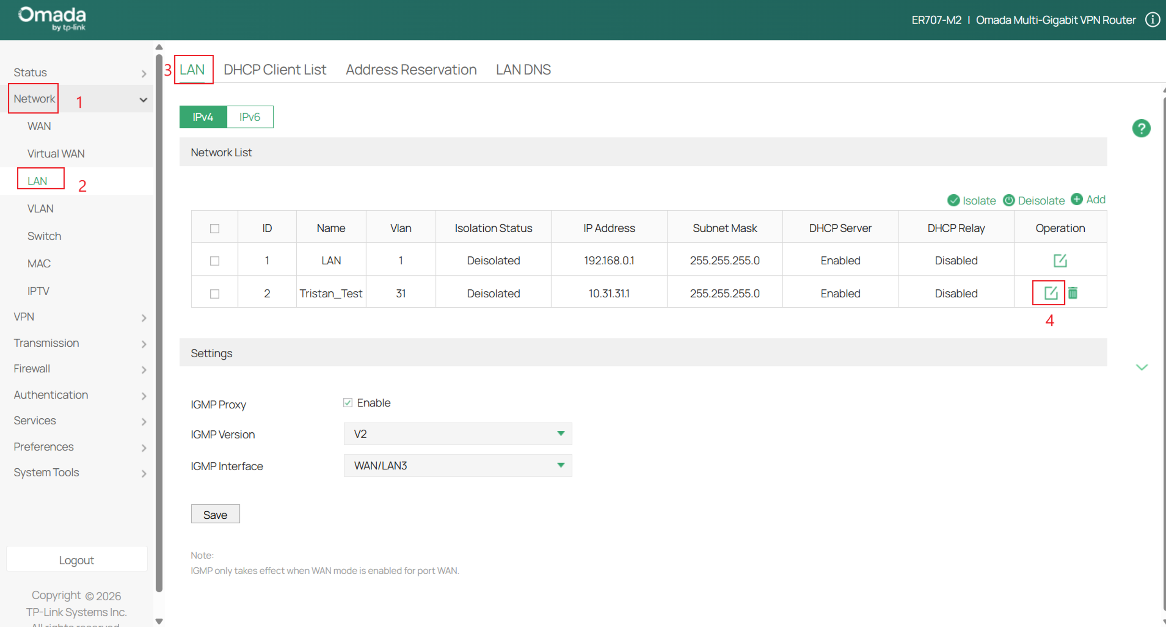Select the LAN tab
The width and height of the screenshot is (1166, 627).
192,70
